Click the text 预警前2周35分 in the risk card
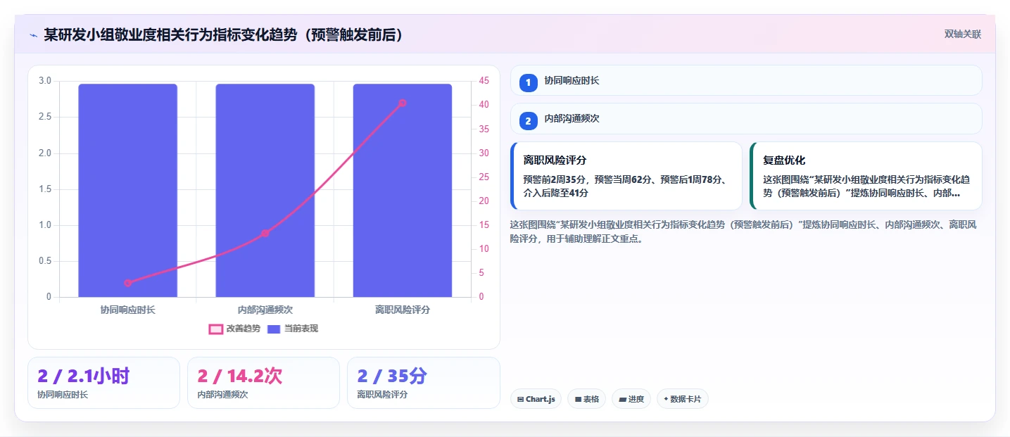 click(x=555, y=179)
